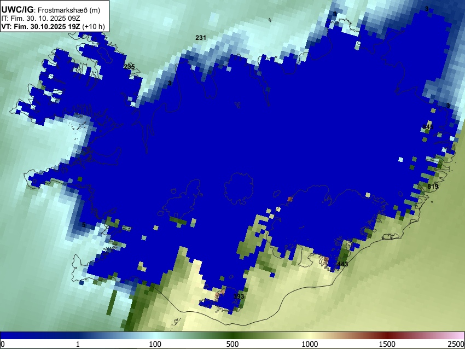Click the colorbar tick label 1500
Viewport: 465px width, 349px height.
point(387,344)
